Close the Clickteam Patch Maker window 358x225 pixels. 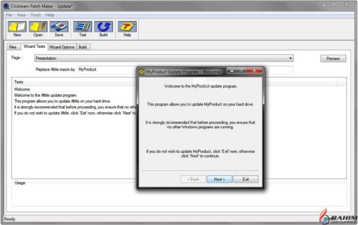pos(347,5)
